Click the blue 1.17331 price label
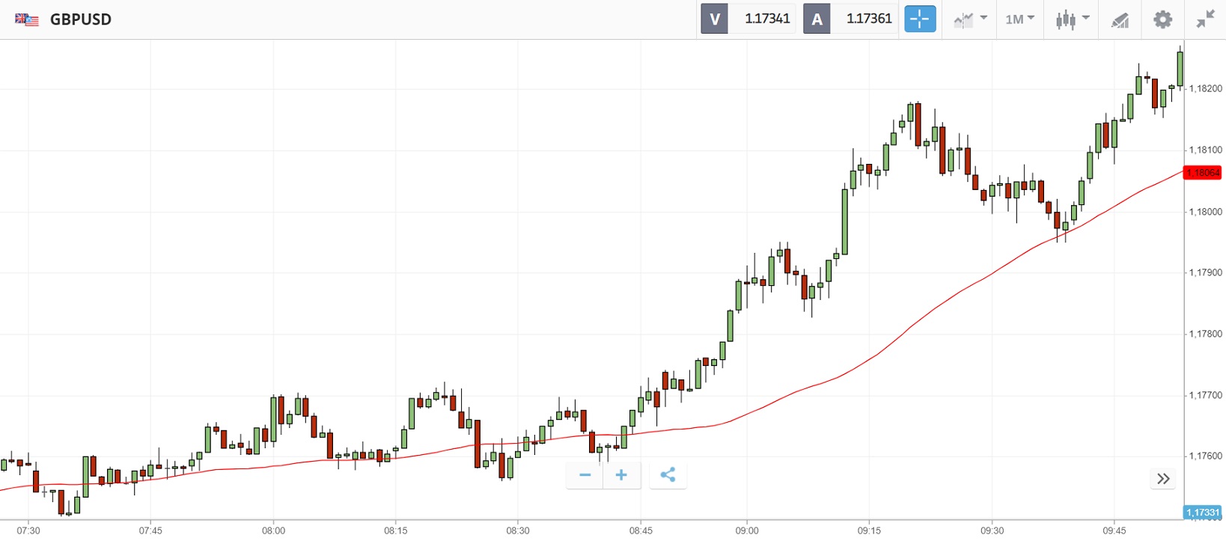 pos(1203,513)
